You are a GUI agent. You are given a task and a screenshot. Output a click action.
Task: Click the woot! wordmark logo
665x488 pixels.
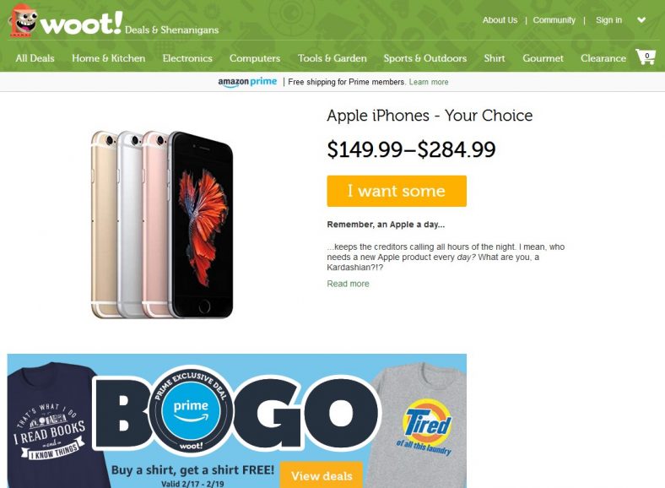click(81, 24)
